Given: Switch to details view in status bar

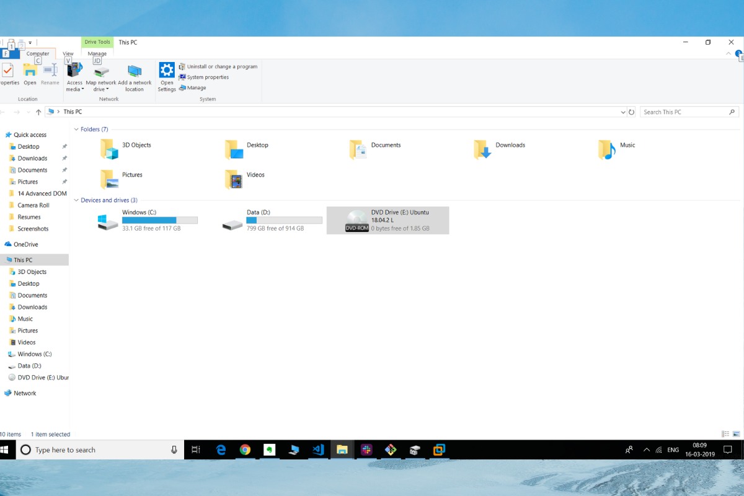Looking at the screenshot, I should (x=725, y=434).
